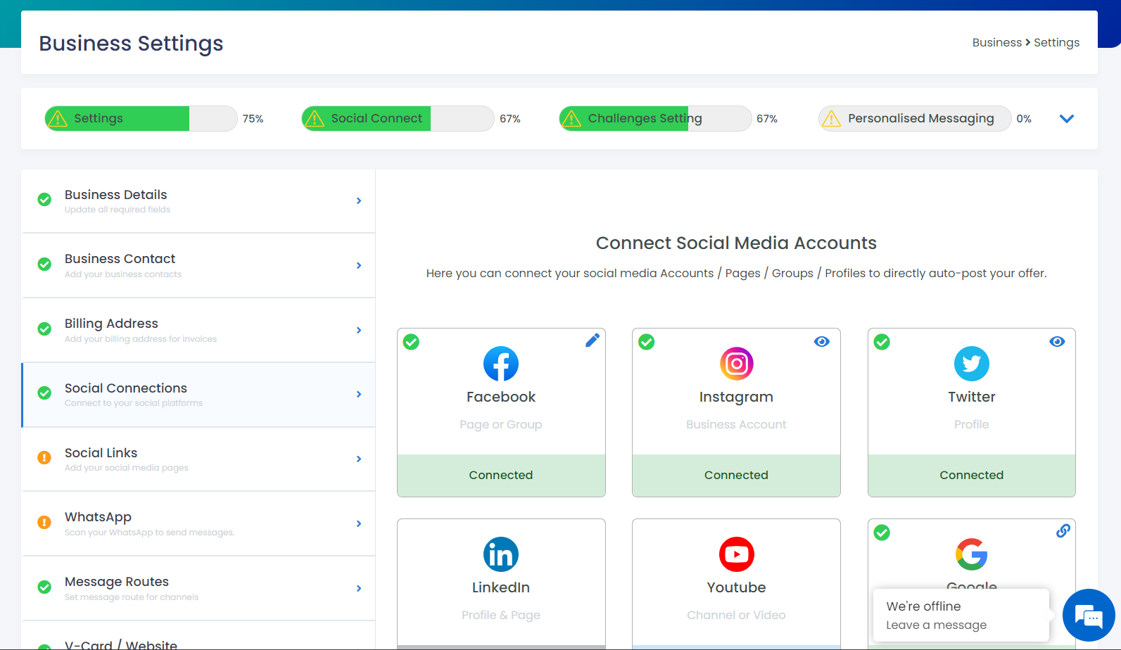1121x650 pixels.
Task: Click 'Channel or Video' text on Youtube card
Action: click(736, 616)
